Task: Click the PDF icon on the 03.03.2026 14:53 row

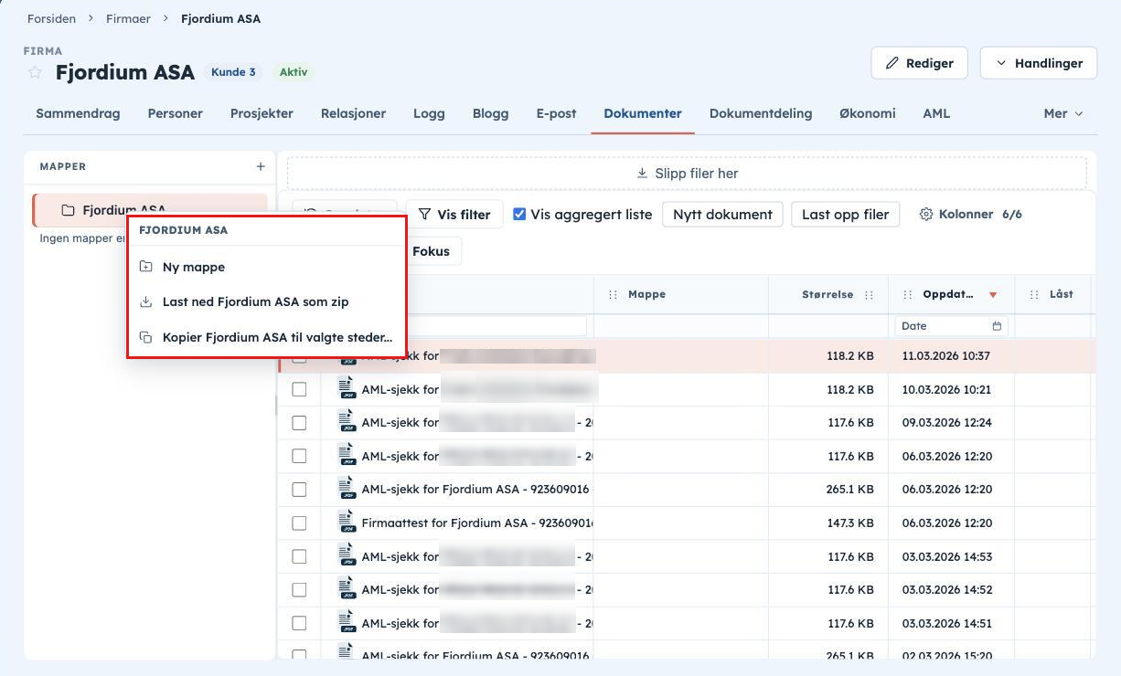Action: click(347, 555)
